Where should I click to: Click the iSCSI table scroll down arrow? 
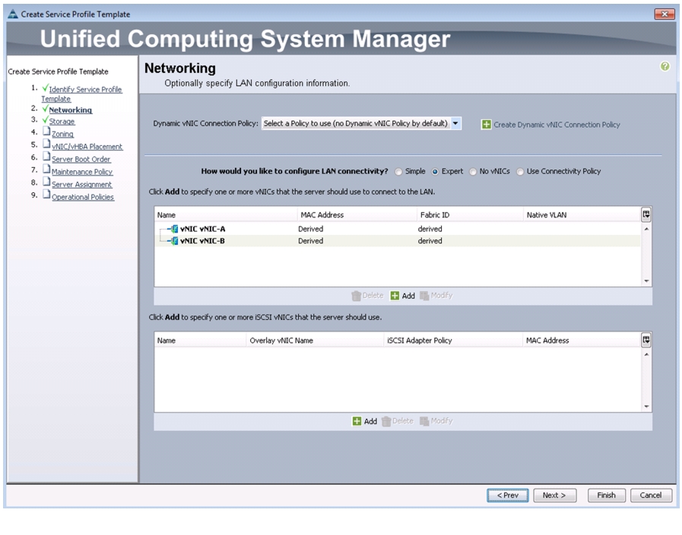coord(646,407)
